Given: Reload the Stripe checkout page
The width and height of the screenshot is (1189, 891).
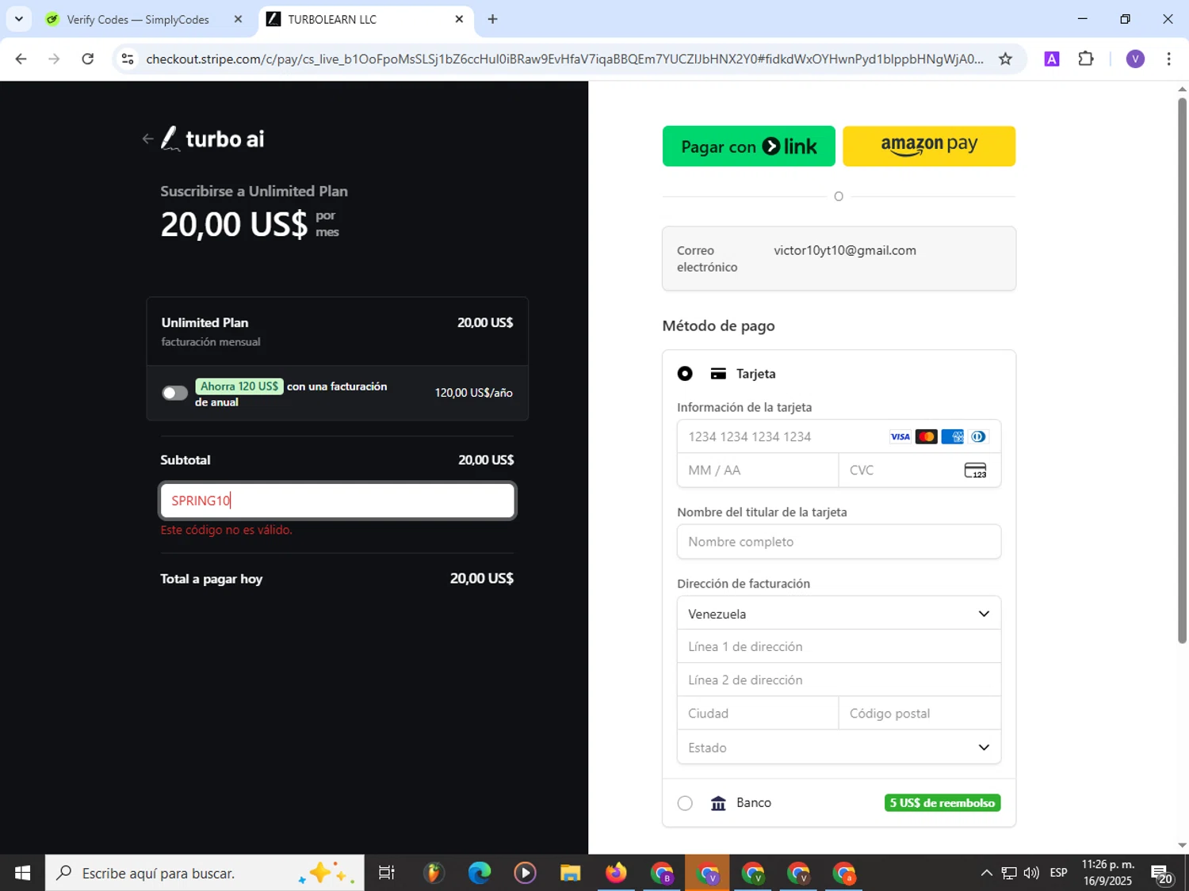Looking at the screenshot, I should 88,59.
